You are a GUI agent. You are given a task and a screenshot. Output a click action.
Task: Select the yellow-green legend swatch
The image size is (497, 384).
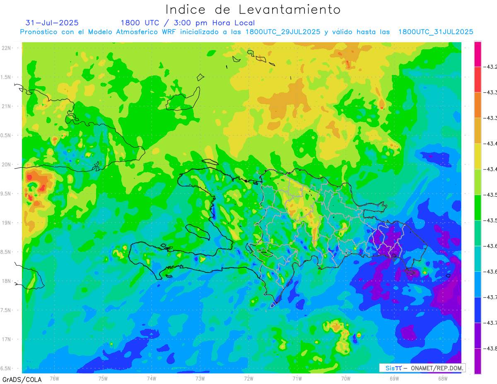[x=478, y=182]
